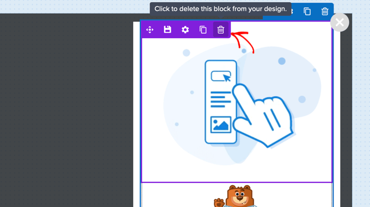This screenshot has width=370, height=207.
Task: Click the move block icon in purple toolbar
Action: 150,30
